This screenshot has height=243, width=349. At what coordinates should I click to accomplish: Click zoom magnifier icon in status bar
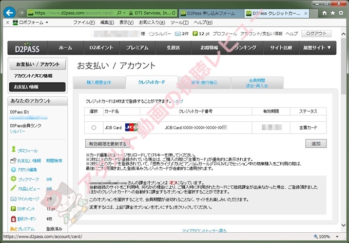(x=316, y=236)
